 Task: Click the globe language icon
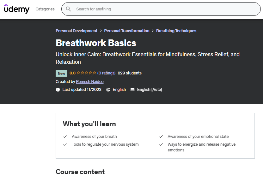point(108,90)
